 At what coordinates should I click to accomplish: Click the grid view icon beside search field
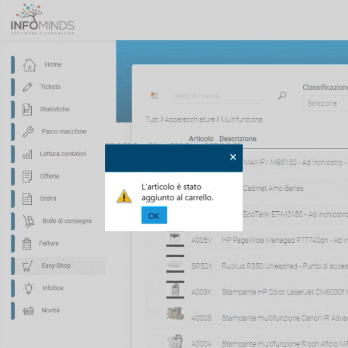click(154, 95)
